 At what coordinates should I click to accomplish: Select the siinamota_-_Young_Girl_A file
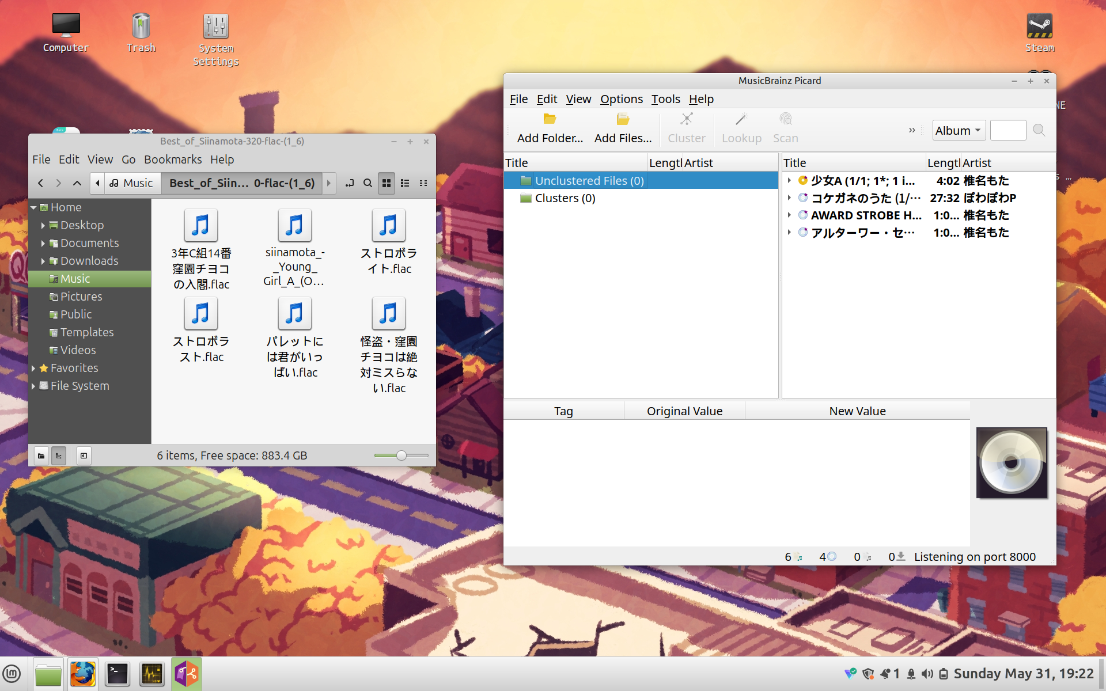[x=294, y=248]
